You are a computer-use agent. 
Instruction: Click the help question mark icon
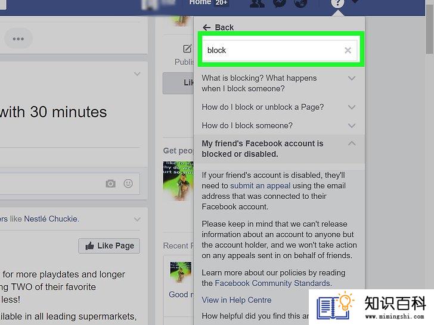click(337, 4)
